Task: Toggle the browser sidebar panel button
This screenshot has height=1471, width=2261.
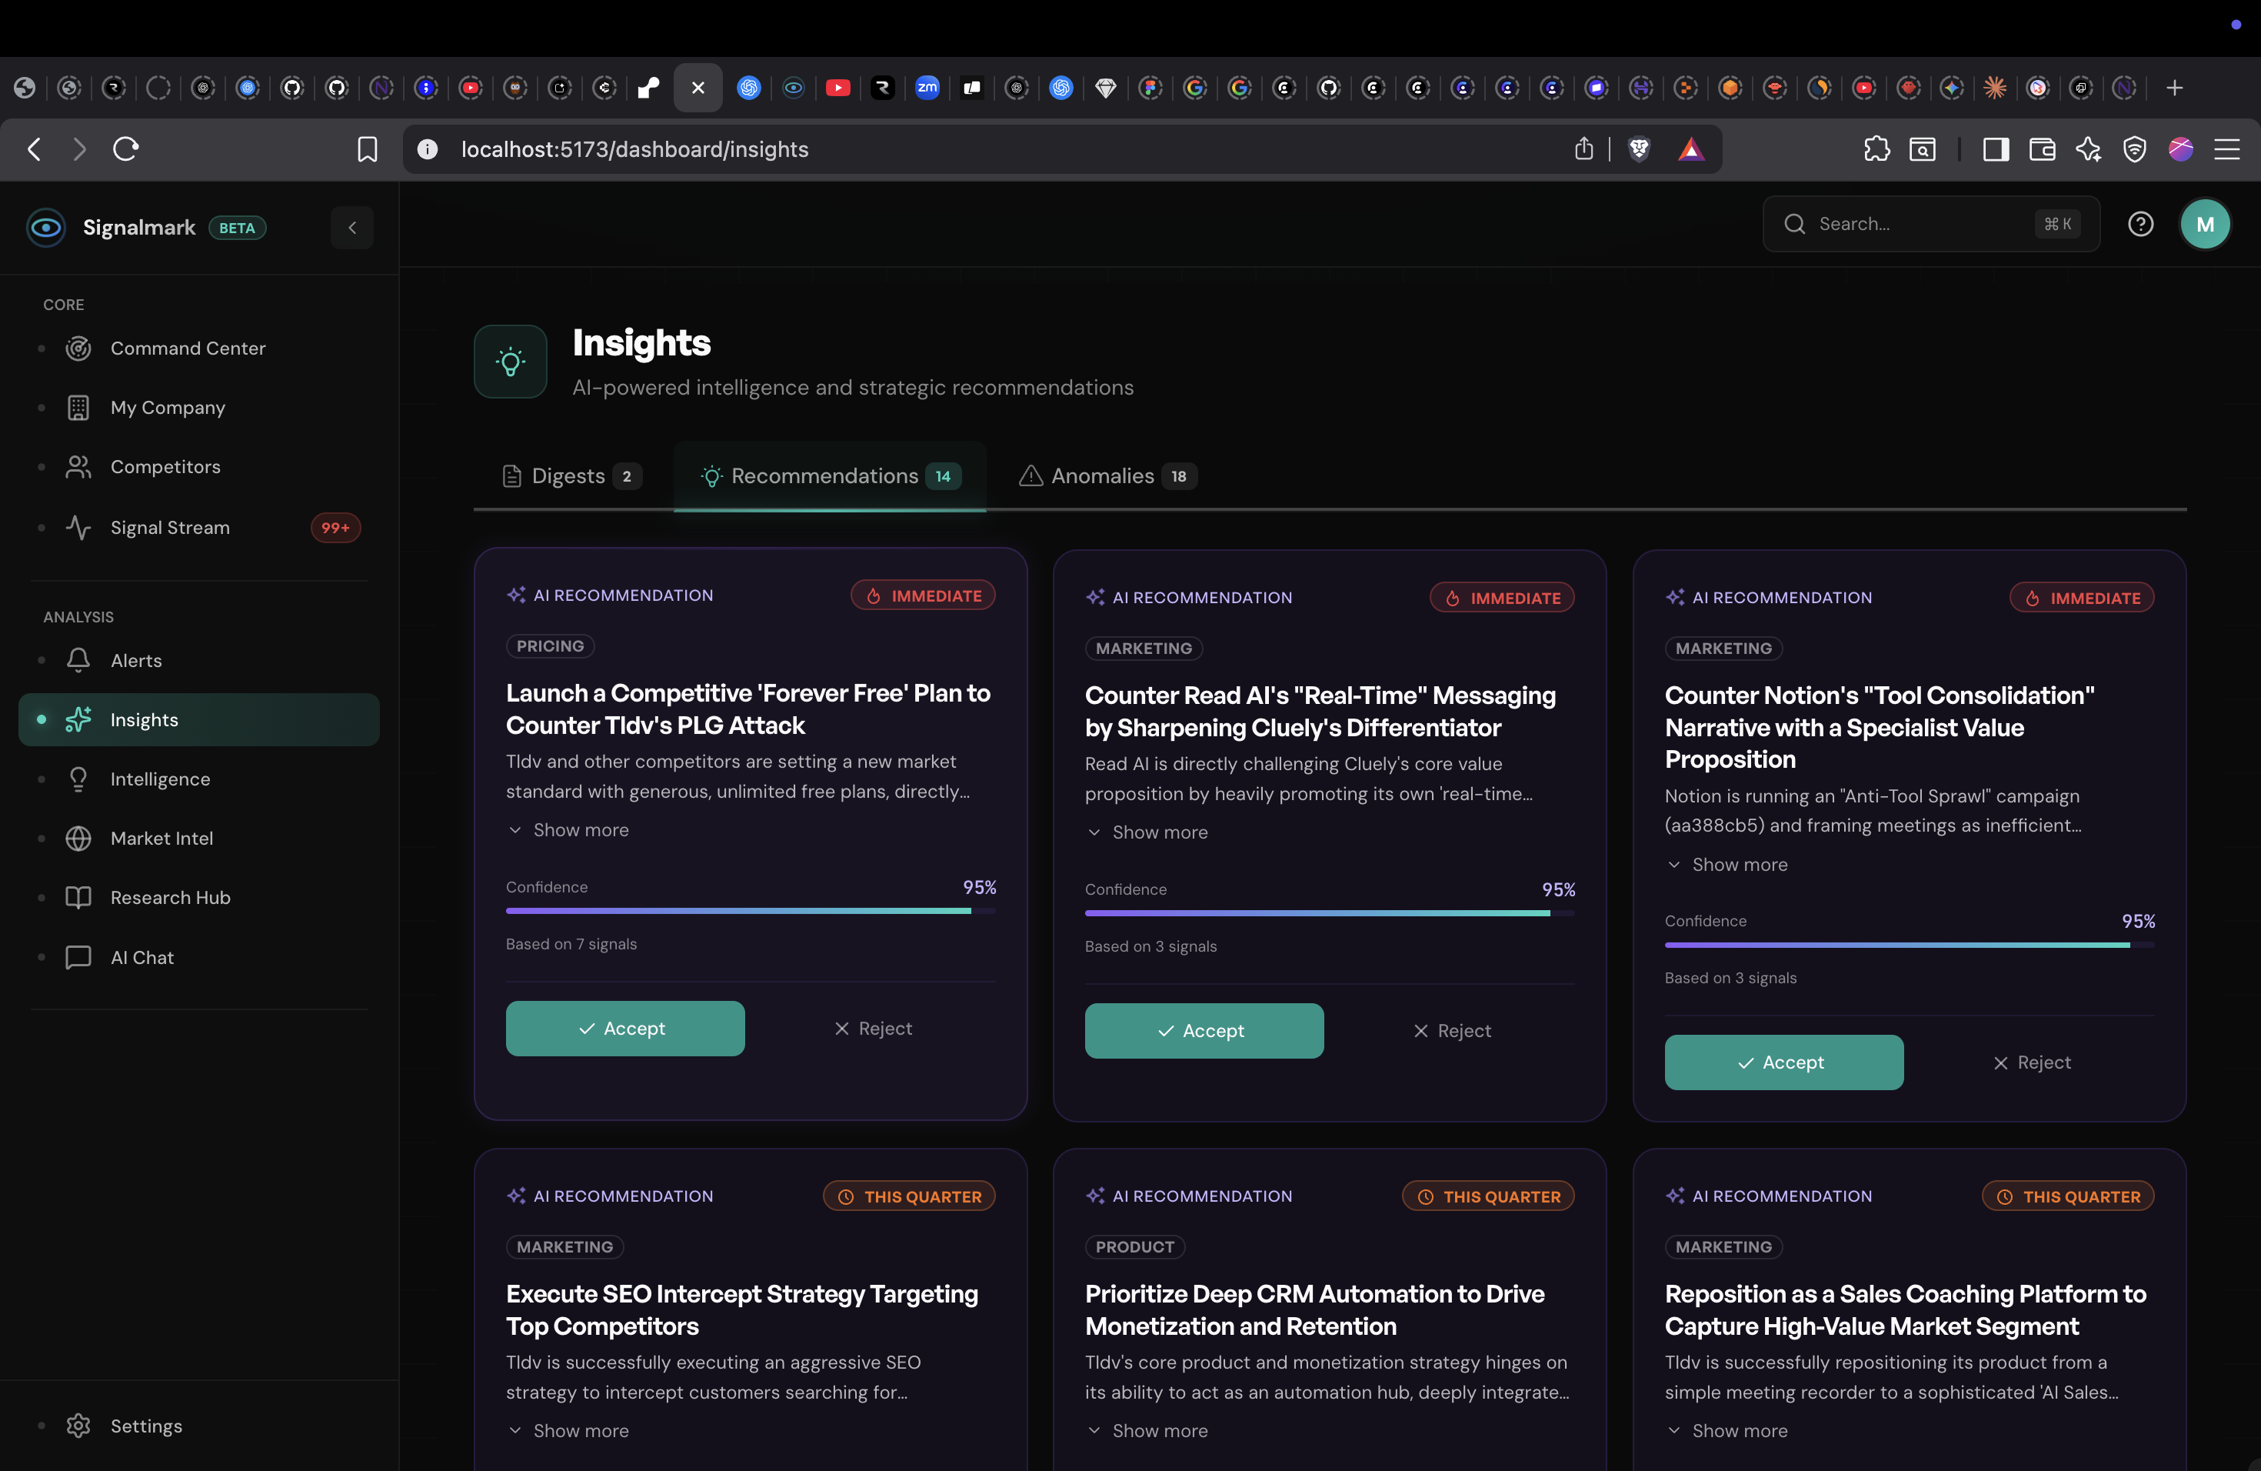Action: 1995,149
